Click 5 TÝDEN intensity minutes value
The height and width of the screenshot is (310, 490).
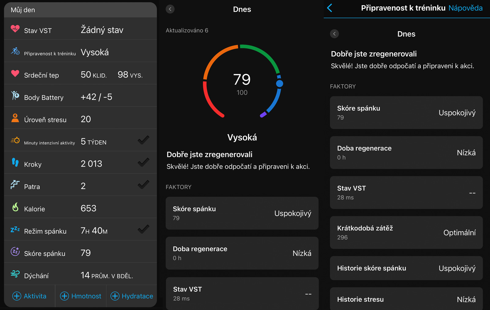point(94,142)
